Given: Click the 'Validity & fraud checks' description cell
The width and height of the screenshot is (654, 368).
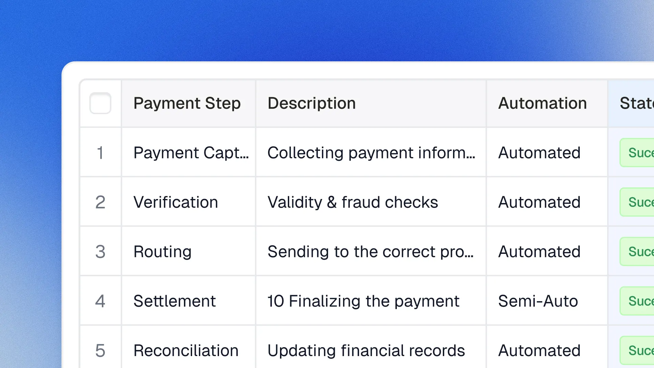Looking at the screenshot, I should tap(353, 202).
